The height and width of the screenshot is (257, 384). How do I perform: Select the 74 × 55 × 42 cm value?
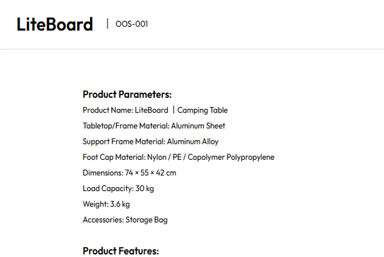click(x=151, y=172)
